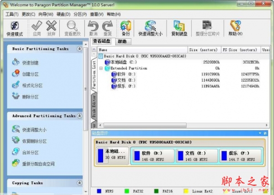Start 删除分区 task in sidebar
Viewport: 274px width, 195px height.
tap(25, 97)
